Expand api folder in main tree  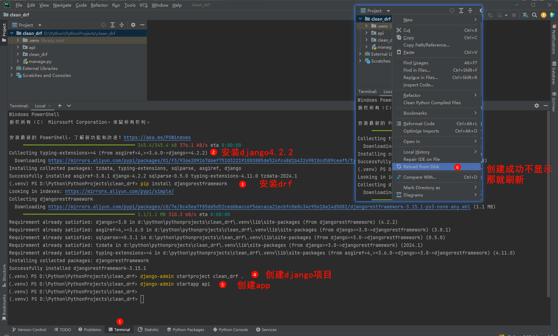(18, 47)
